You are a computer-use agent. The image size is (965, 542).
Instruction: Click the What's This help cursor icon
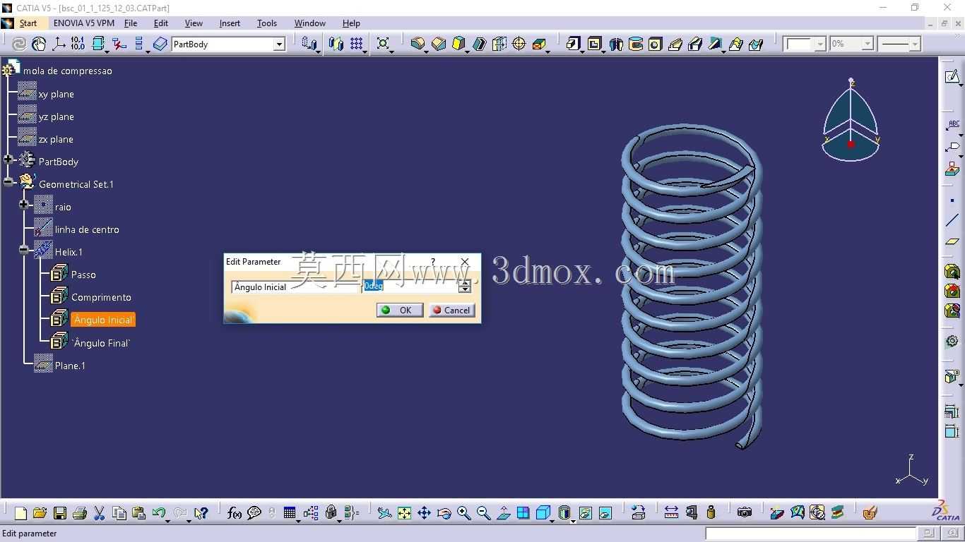point(201,513)
